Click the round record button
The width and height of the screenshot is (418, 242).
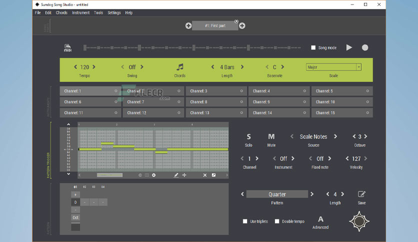365,47
